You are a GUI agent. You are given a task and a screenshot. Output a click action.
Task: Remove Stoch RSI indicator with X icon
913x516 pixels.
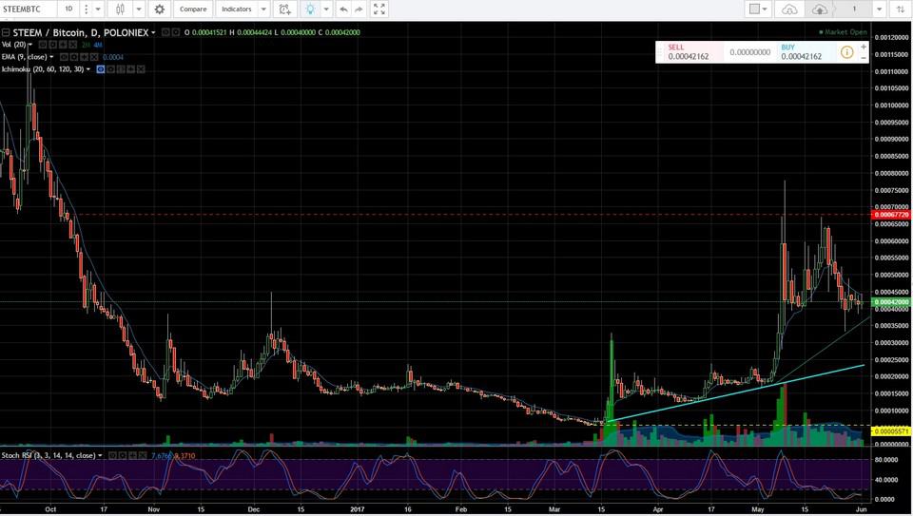pyautogui.click(x=142, y=455)
